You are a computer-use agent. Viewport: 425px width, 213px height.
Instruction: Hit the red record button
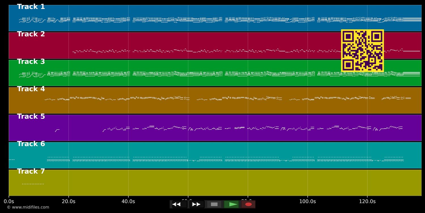(x=248, y=204)
